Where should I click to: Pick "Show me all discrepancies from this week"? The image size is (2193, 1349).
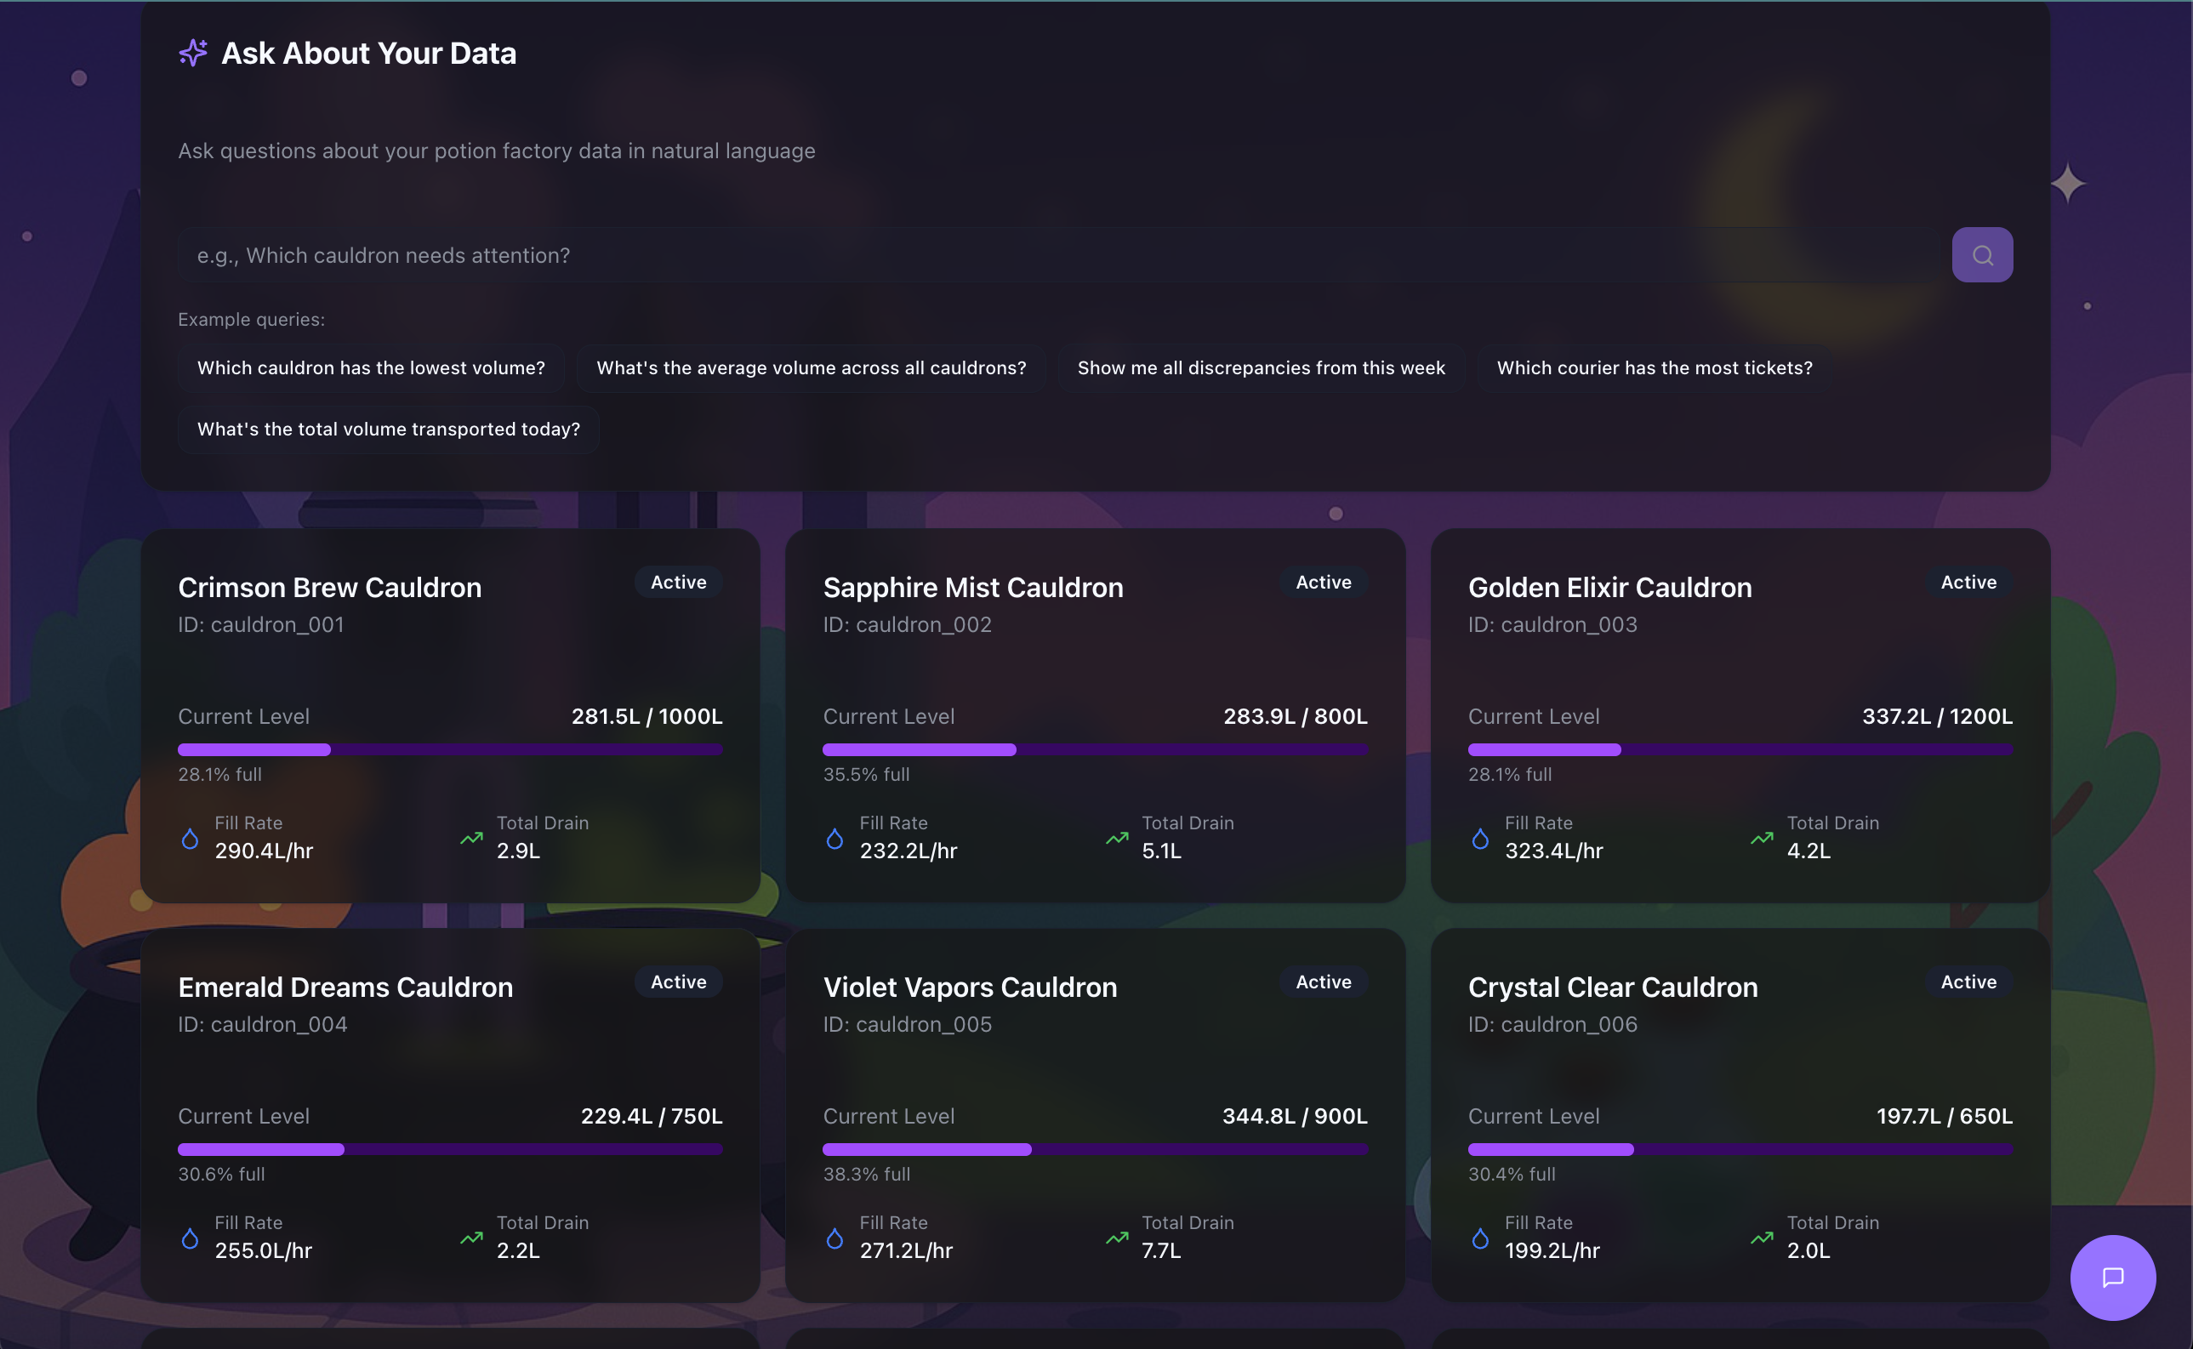[x=1261, y=367]
